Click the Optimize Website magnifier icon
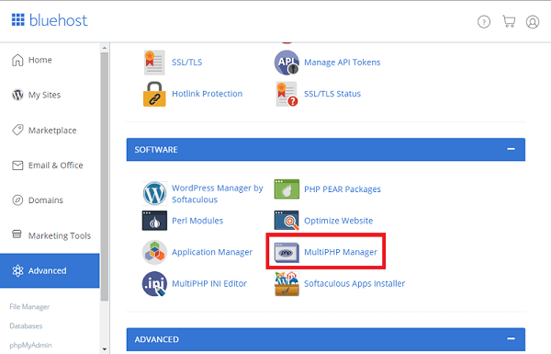Viewport: 551px width, 354px height. click(x=287, y=221)
